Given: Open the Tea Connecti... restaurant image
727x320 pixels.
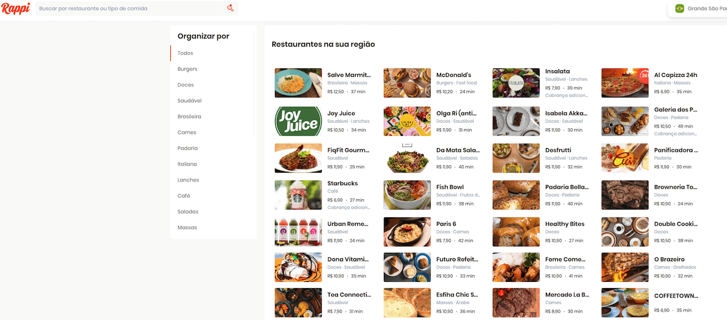Looking at the screenshot, I should (298, 302).
